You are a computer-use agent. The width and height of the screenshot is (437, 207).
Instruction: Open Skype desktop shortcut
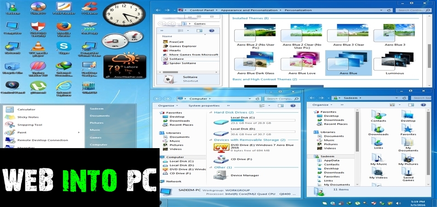tap(63, 47)
